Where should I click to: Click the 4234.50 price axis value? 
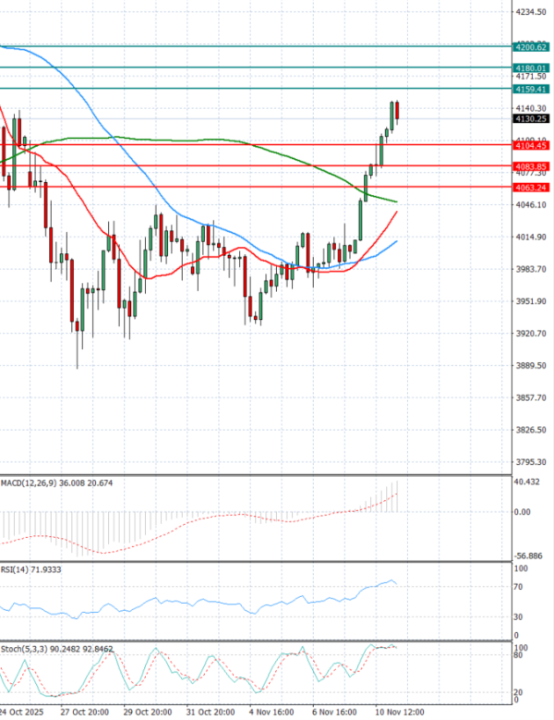pos(532,12)
